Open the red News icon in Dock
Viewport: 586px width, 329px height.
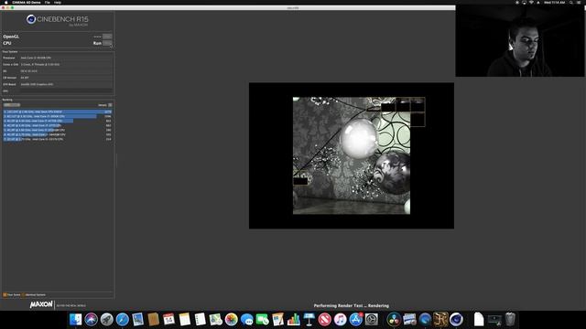tap(325, 320)
